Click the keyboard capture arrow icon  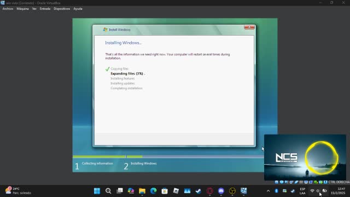[x=325, y=182]
